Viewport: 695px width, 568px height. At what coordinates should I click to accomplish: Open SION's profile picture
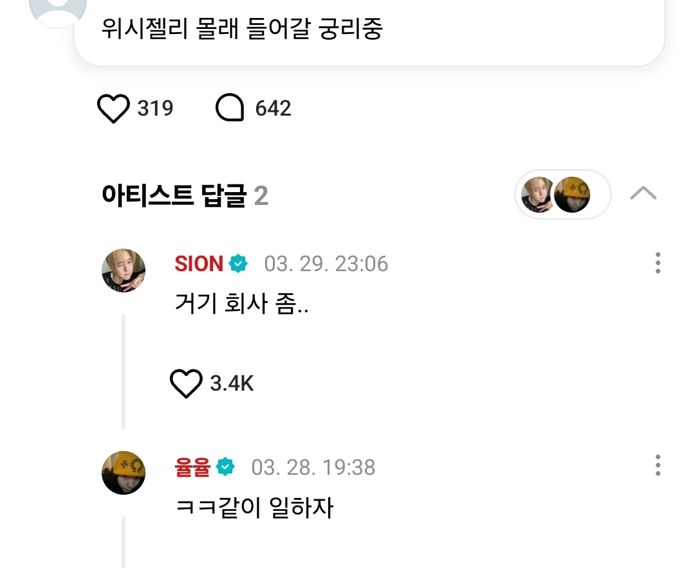(x=124, y=271)
